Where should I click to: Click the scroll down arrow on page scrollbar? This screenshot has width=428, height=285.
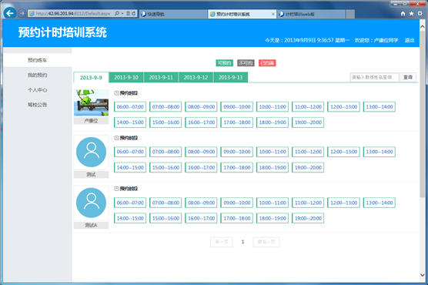pos(423,275)
